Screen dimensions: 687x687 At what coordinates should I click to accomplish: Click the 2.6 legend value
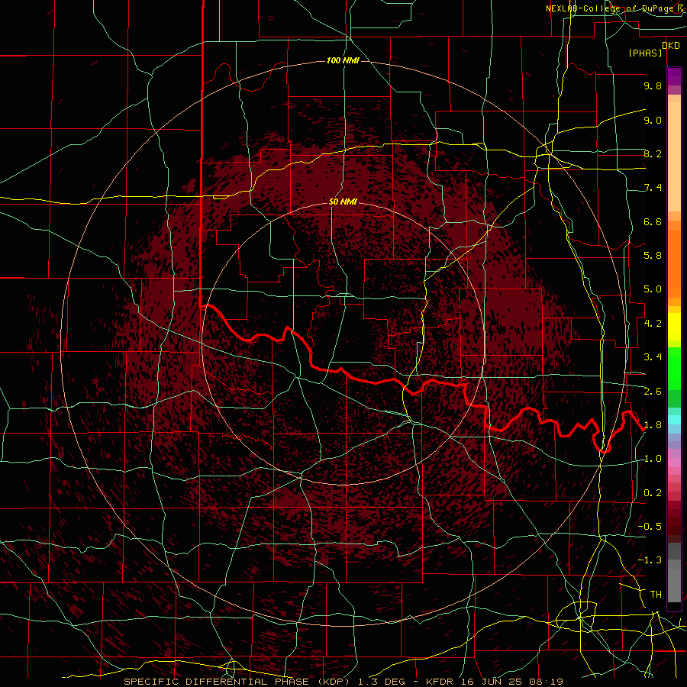pos(653,391)
